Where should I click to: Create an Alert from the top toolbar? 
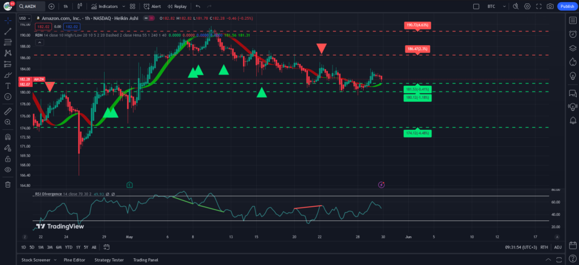(152, 6)
